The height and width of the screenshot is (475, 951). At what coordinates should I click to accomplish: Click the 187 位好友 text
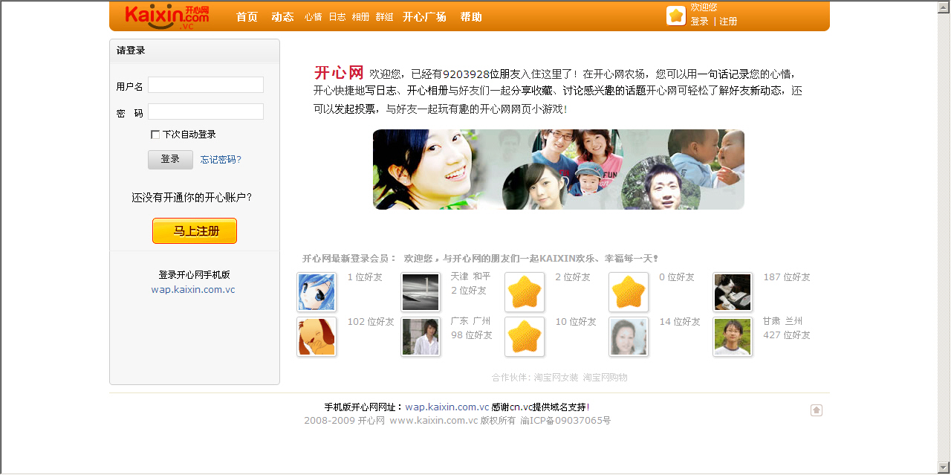(x=787, y=277)
